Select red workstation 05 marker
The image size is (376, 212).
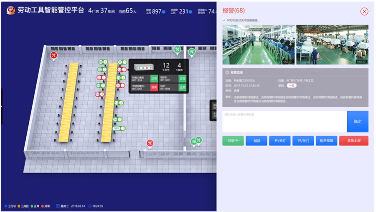[99, 94]
